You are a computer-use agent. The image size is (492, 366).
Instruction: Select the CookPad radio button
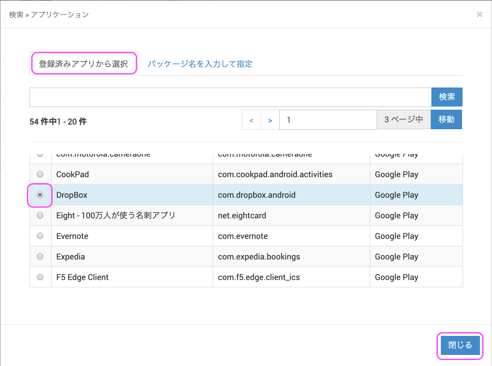40,174
